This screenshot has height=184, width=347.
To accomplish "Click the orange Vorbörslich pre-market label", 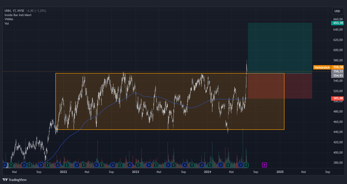I will point(322,67).
